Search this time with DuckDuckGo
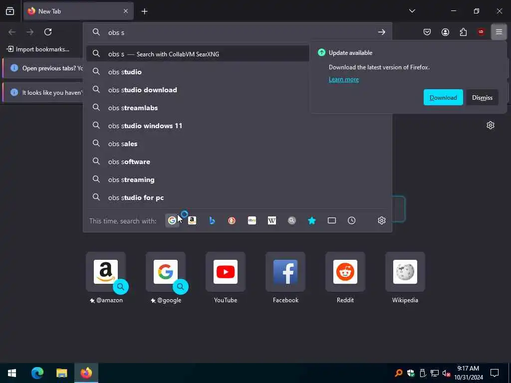This screenshot has height=383, width=511. [232, 221]
